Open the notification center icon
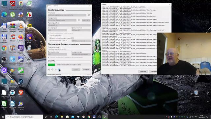211x119 pixels. 207,117
